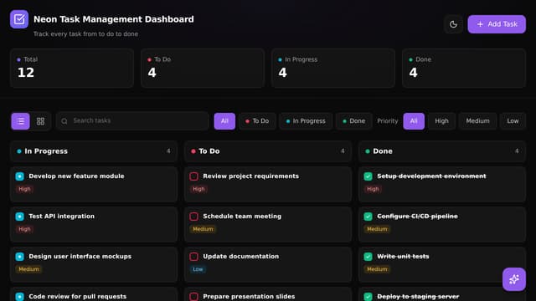Uncheck Write unit tests task
Image resolution: width=536 pixels, height=301 pixels.
(368, 257)
